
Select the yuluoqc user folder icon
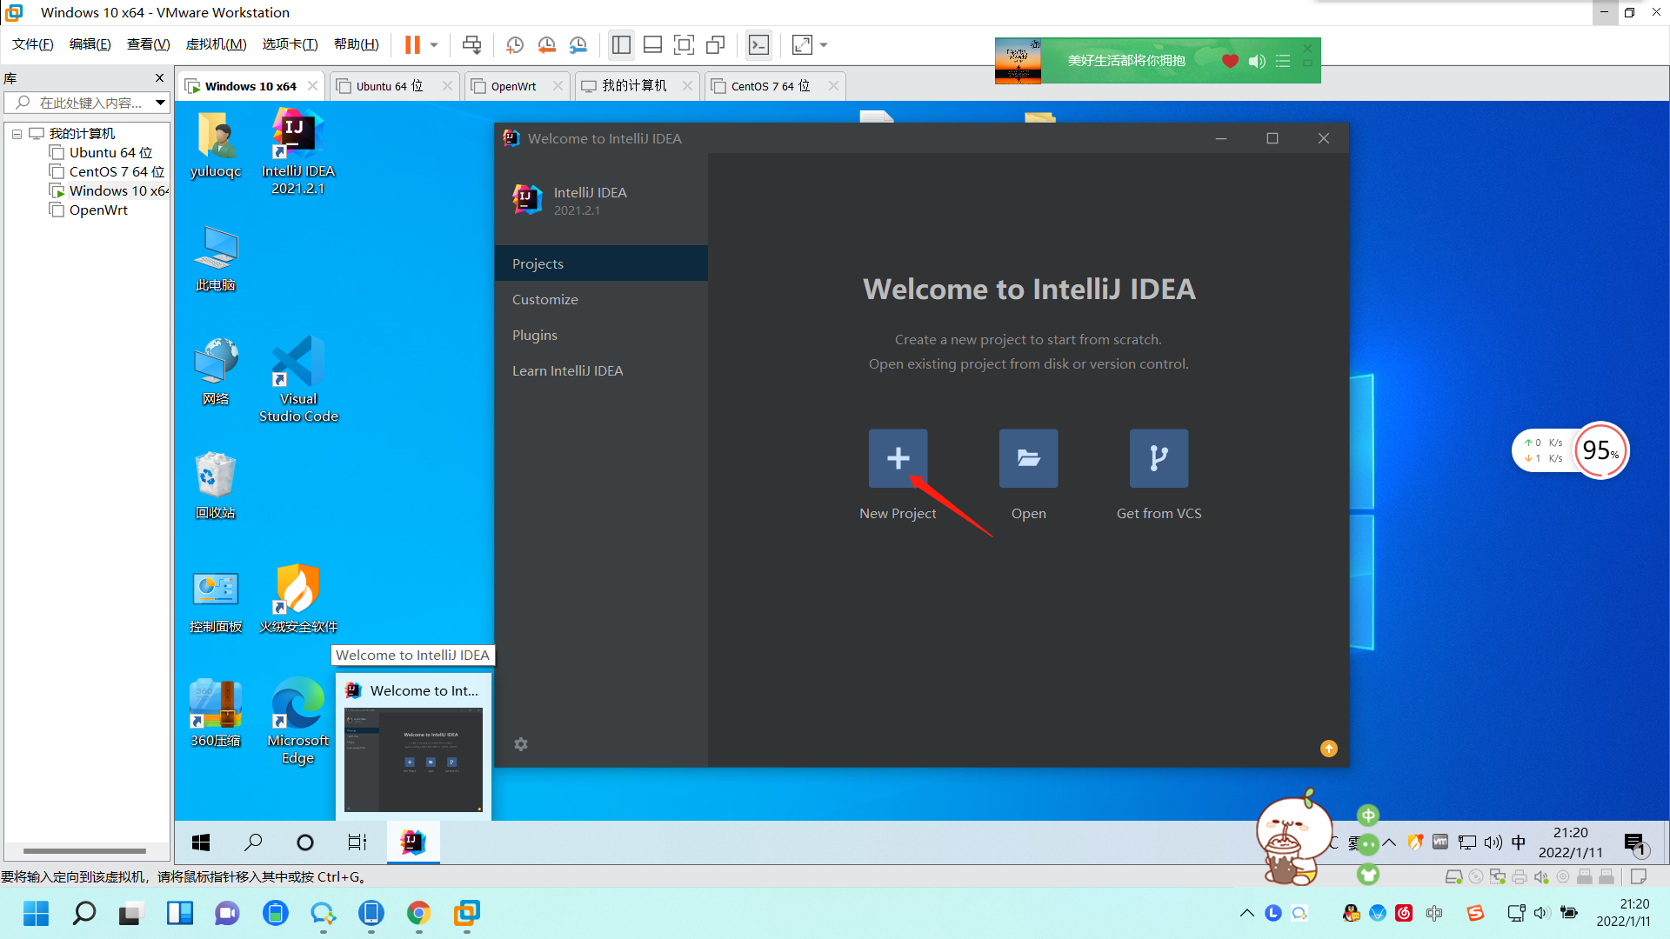click(x=216, y=144)
